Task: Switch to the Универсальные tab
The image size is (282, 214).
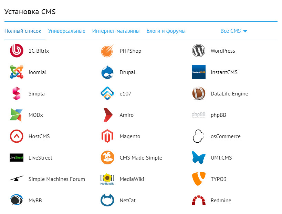Action: [x=67, y=31]
